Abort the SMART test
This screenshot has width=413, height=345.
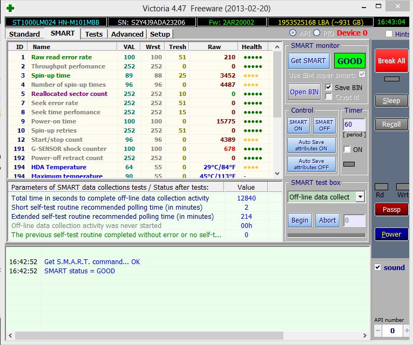[327, 220]
